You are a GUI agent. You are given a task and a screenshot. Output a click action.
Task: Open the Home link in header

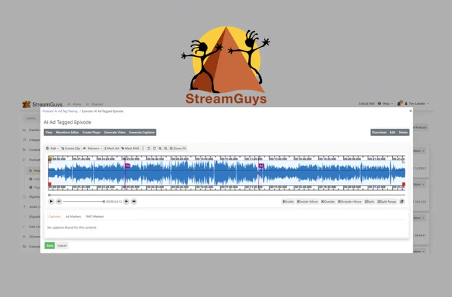point(74,104)
